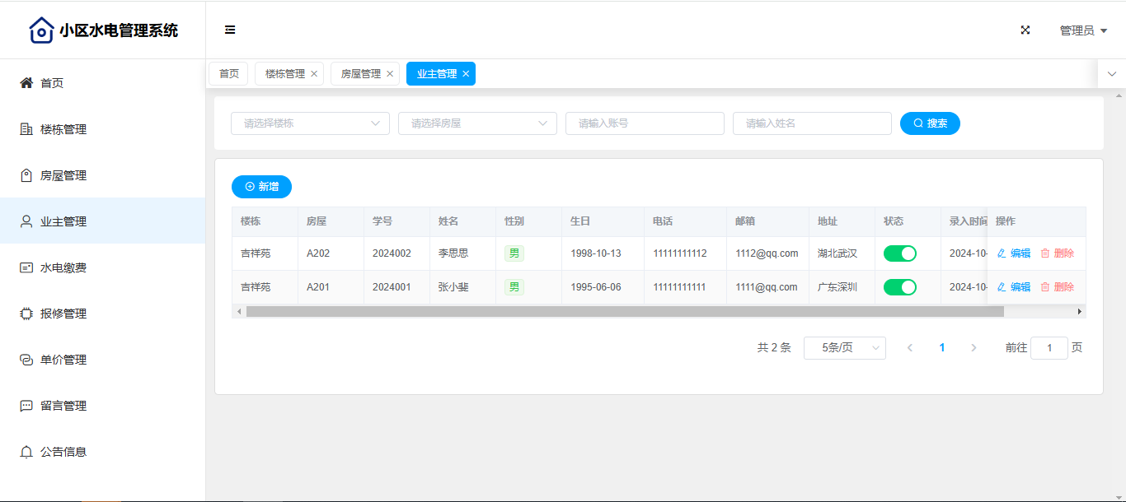The width and height of the screenshot is (1126, 502).
Task: Switch to the 首页 tab
Action: 228,74
